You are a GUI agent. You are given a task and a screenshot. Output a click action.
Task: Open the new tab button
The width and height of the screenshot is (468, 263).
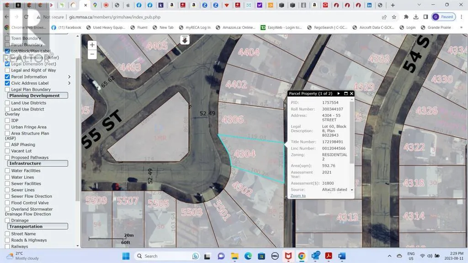coord(393,5)
